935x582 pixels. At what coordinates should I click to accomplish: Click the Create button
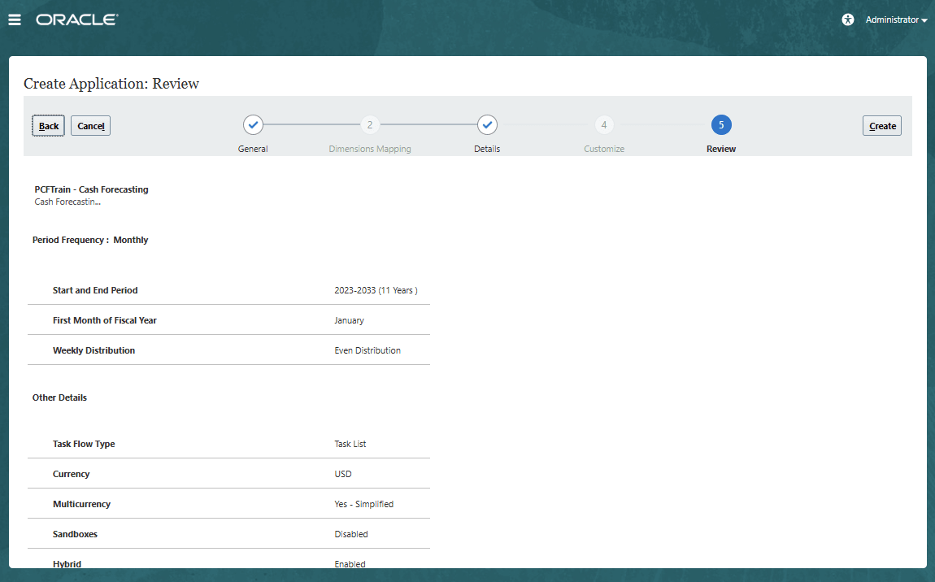coord(882,126)
